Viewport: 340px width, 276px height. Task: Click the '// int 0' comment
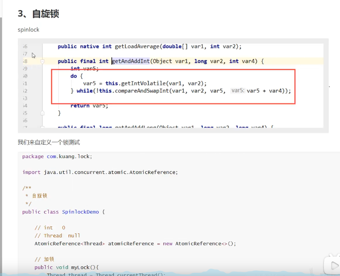coord(50,228)
